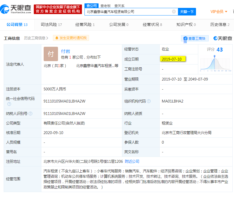
Task: Open the 经营风险 tab
Action: 85,25
